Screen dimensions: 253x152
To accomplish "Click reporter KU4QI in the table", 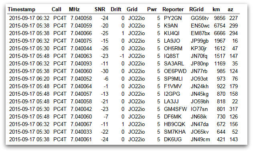I will tap(172, 33).
